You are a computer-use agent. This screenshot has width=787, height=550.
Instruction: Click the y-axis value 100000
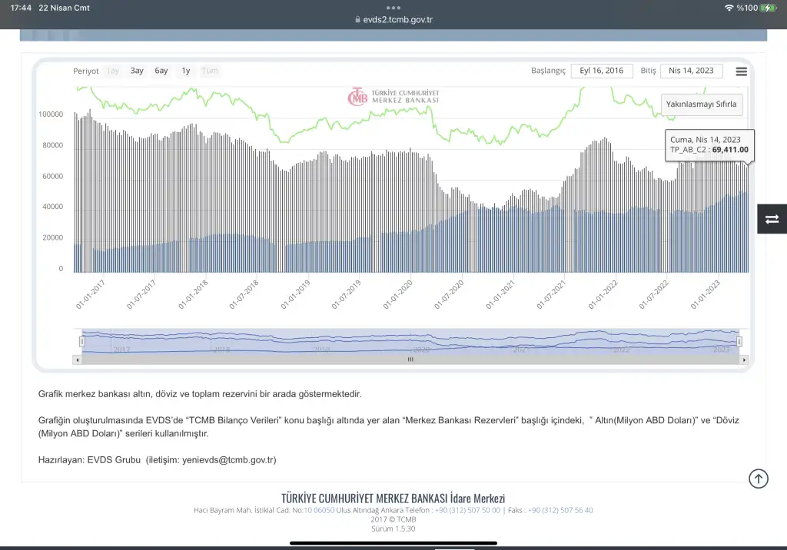[x=51, y=114]
